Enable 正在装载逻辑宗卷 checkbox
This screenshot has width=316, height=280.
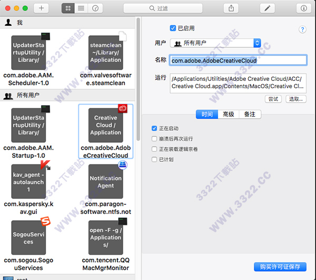[154, 149]
